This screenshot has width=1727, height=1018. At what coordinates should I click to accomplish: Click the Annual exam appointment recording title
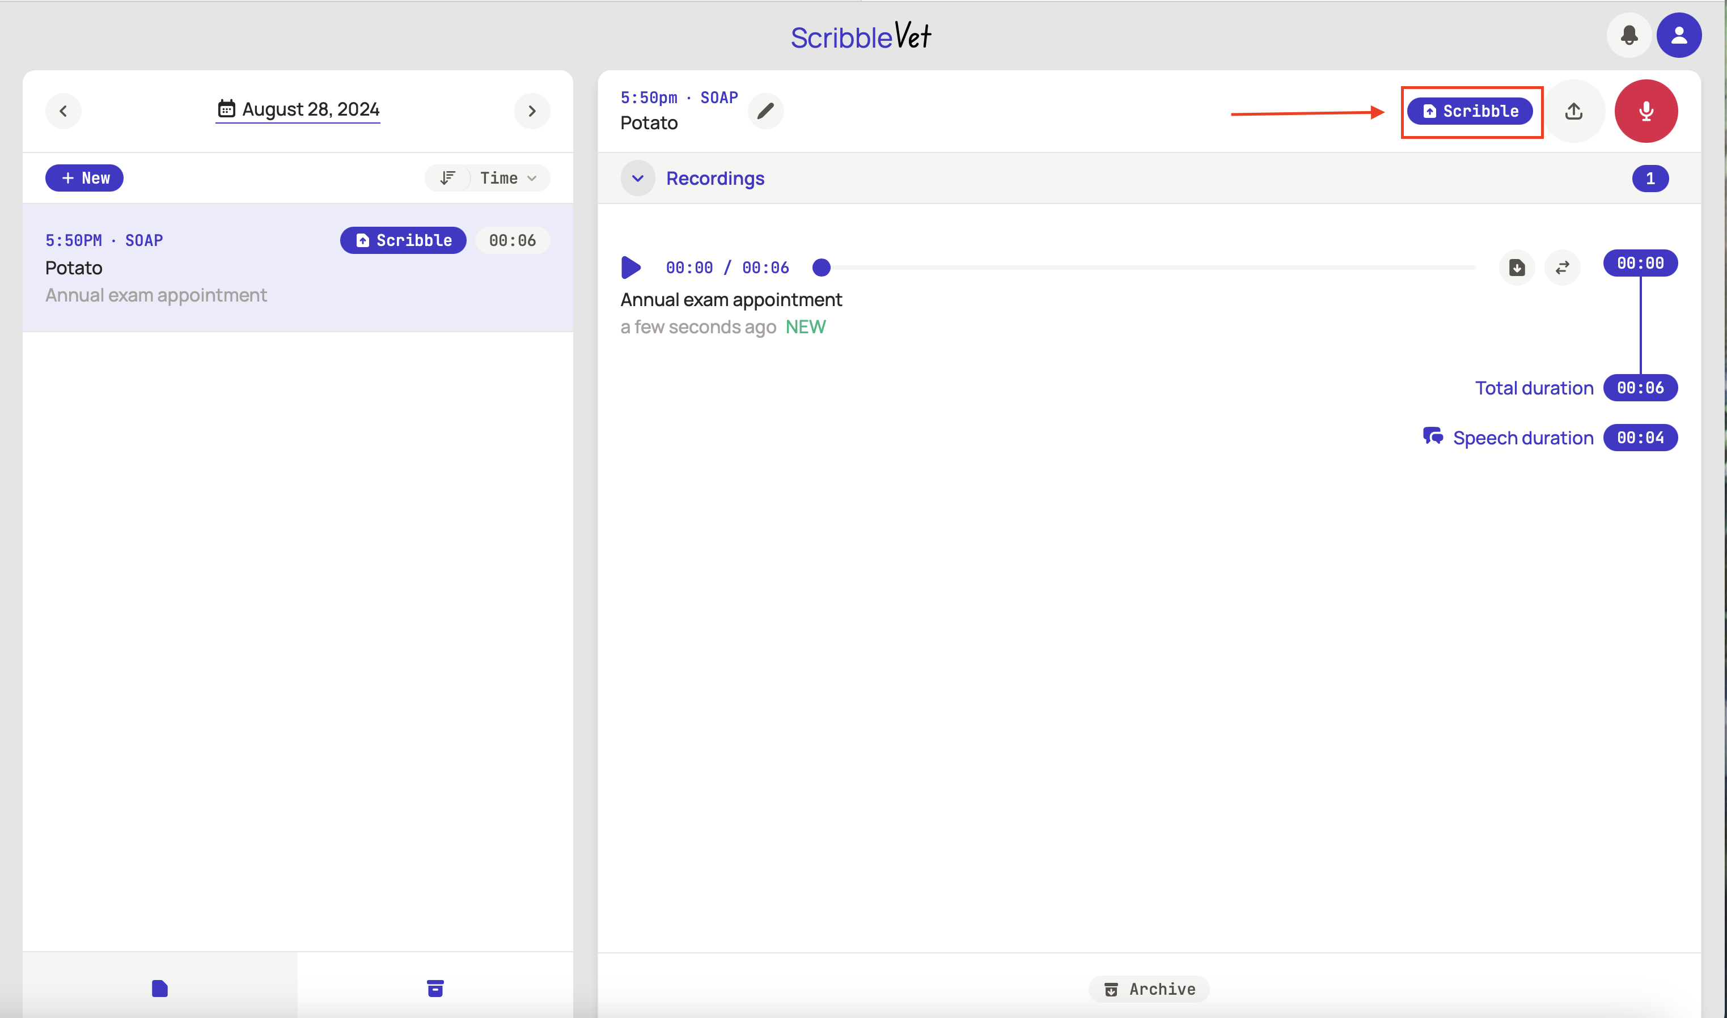731,300
